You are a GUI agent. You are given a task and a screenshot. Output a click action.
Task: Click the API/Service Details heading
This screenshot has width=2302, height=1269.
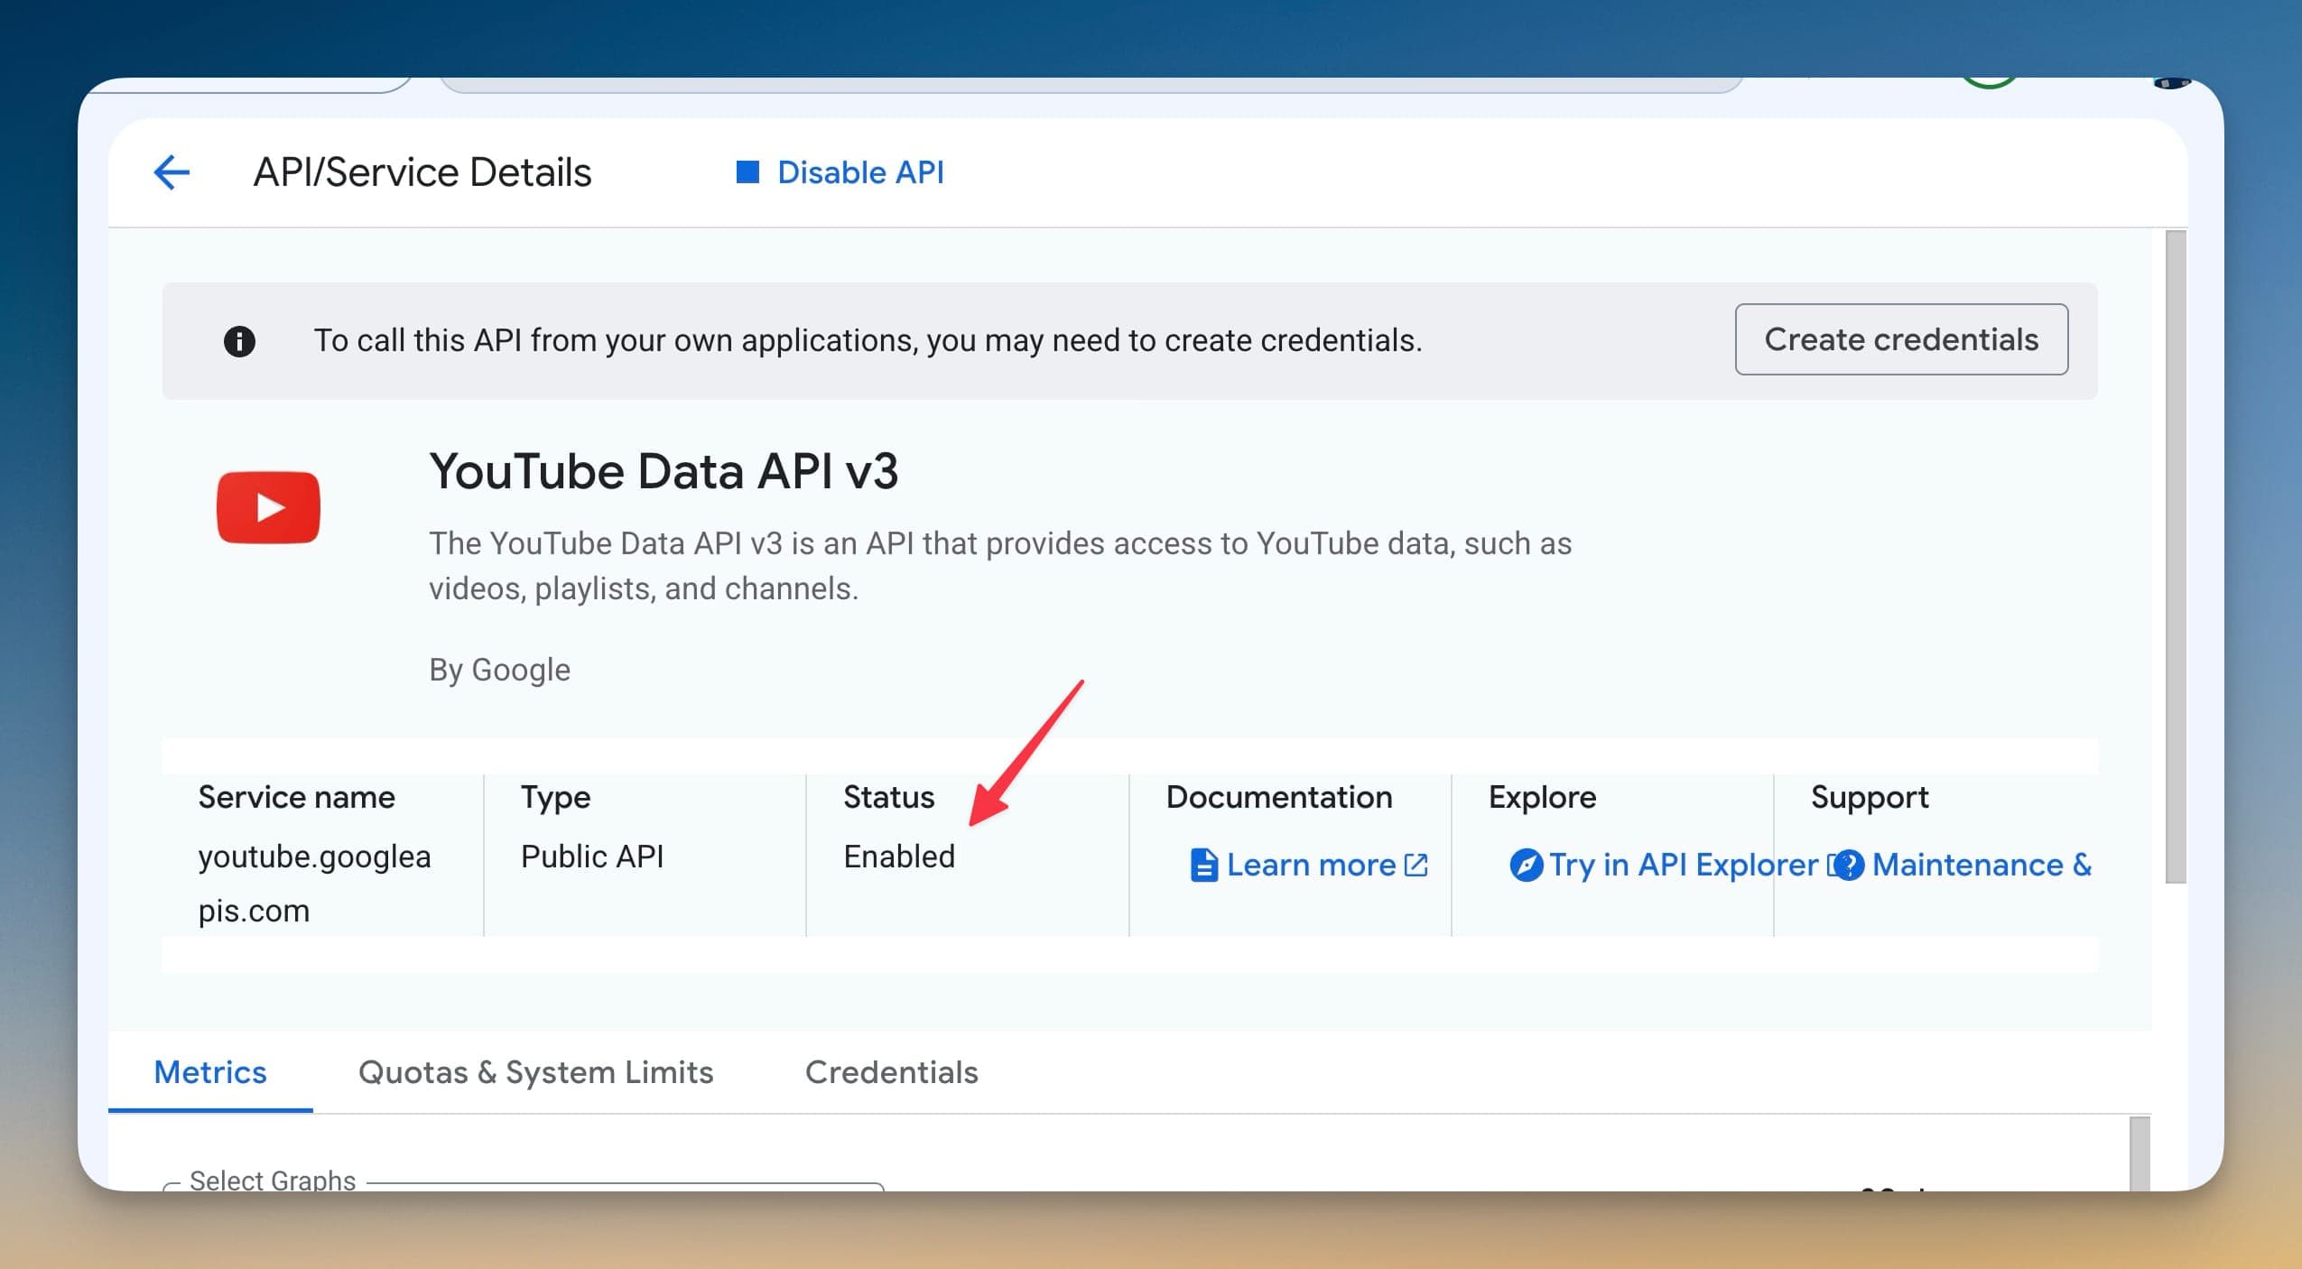(422, 172)
